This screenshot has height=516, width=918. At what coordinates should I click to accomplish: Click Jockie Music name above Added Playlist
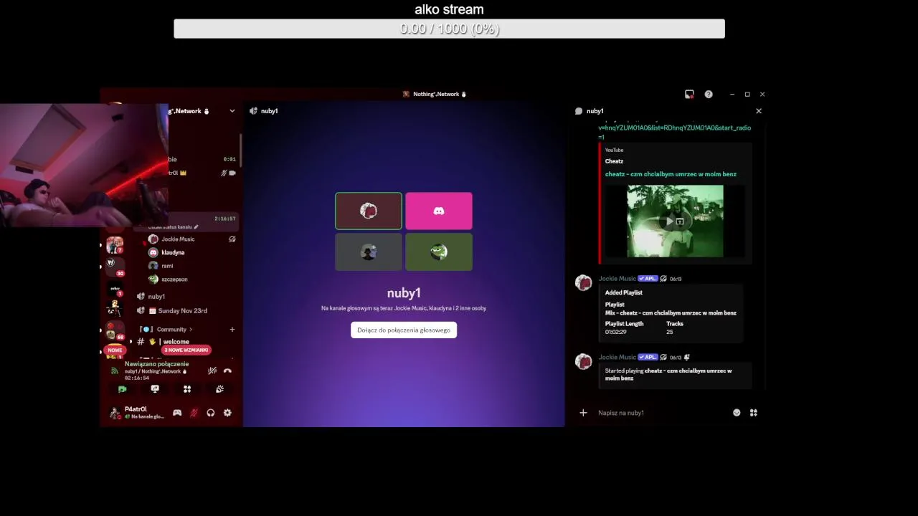[617, 279]
